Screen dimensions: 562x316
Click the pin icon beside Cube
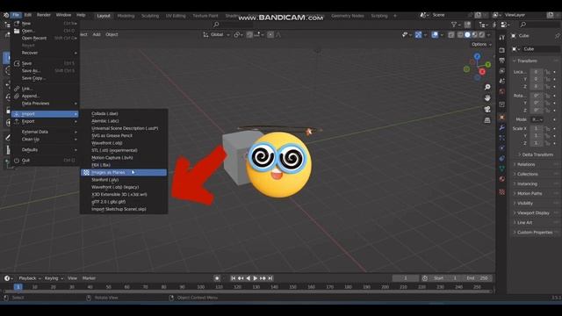click(x=557, y=36)
